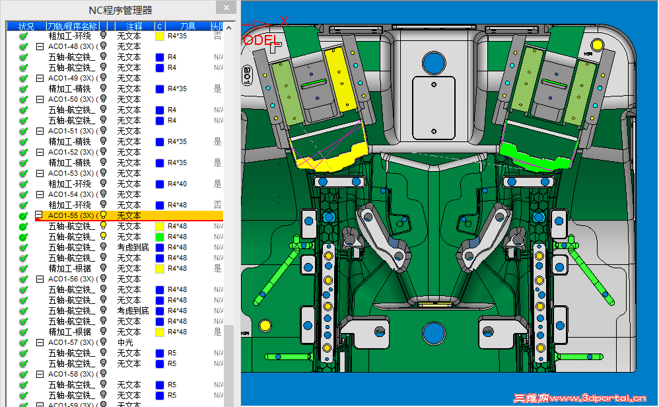Click the checkmark on the R4*35 粗加工-环绕 top row
This screenshot has width=659, height=407.
point(24,36)
